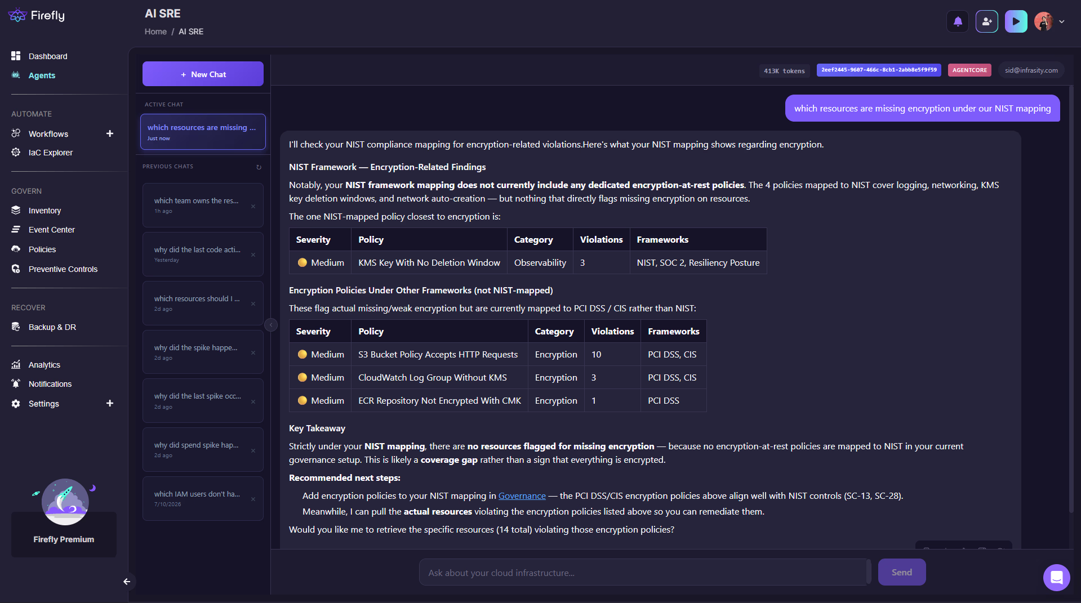
Task: Open Event Center
Action: pyautogui.click(x=51, y=230)
